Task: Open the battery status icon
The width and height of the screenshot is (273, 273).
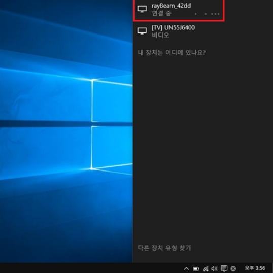Action: (196, 269)
